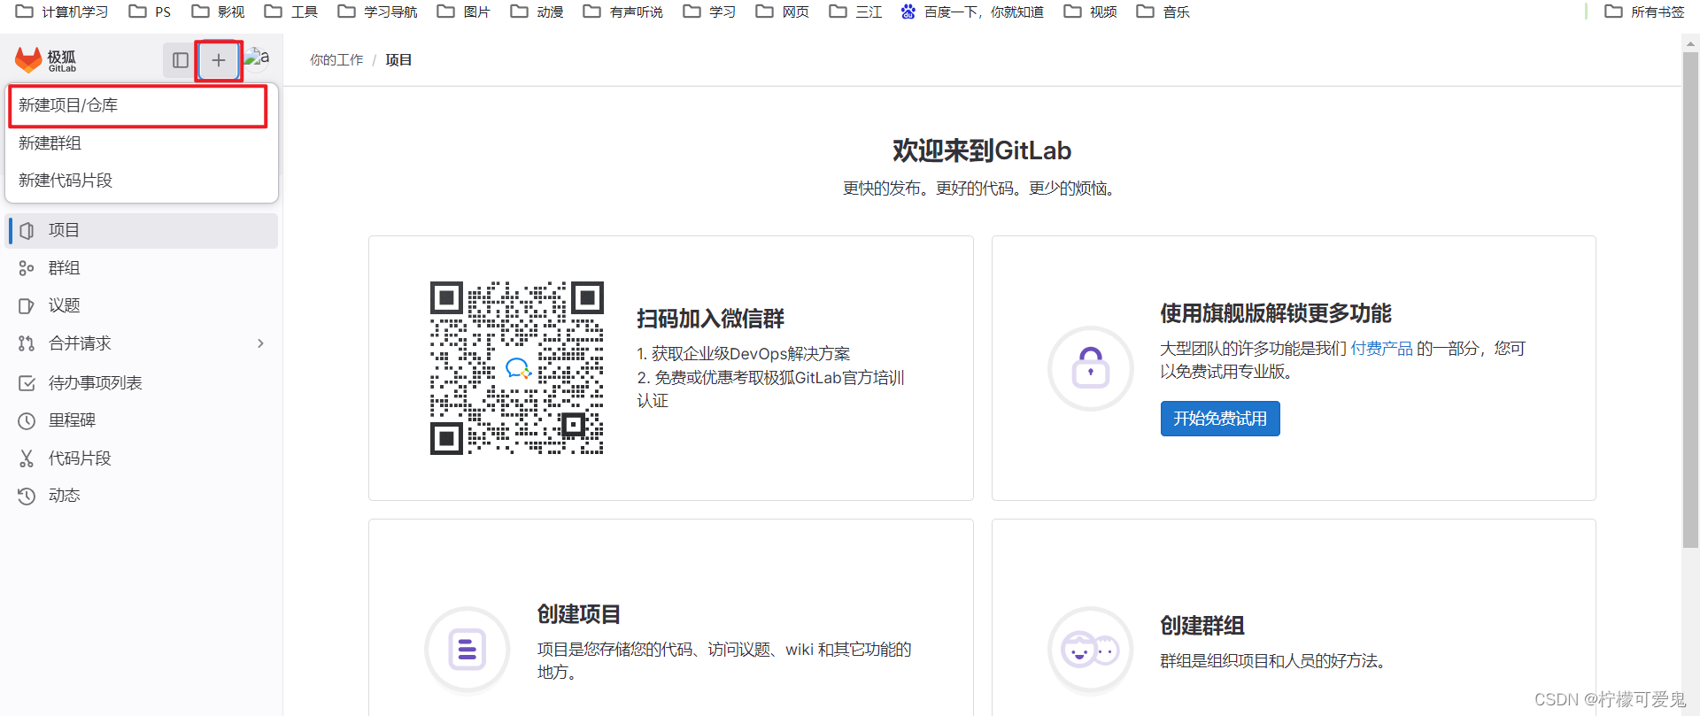Open the plus create-new menu

point(219,60)
